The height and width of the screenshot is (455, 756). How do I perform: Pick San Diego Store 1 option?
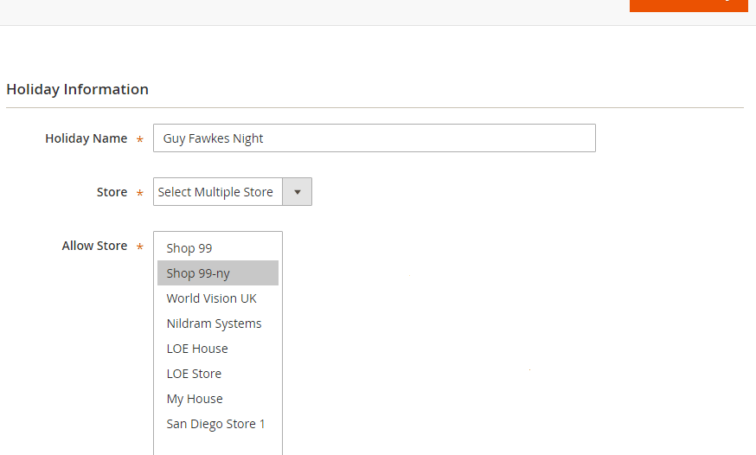pyautogui.click(x=215, y=424)
